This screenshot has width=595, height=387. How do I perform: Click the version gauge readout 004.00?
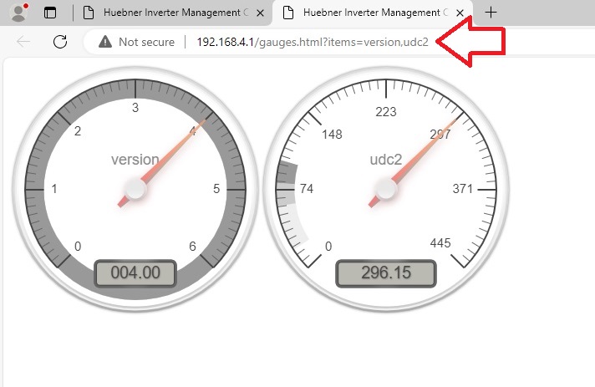(135, 272)
